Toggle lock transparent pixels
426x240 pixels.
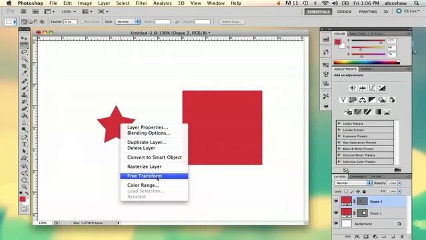coord(346,191)
